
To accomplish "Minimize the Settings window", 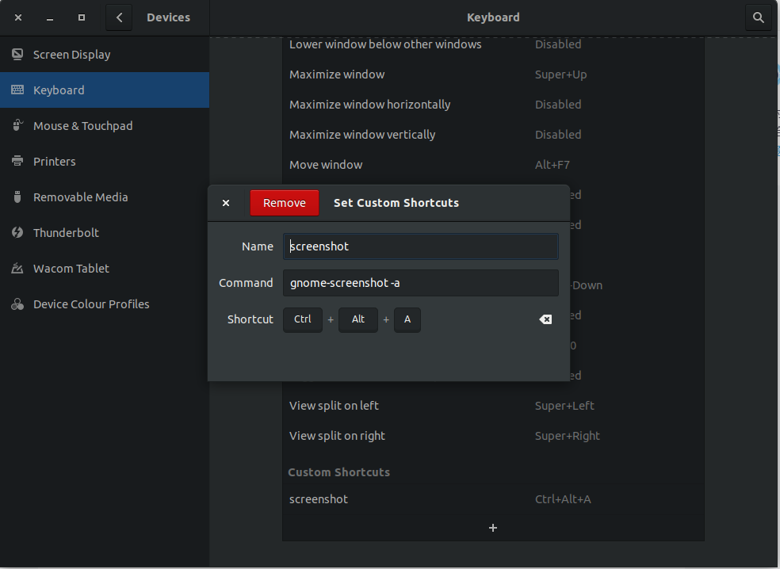I will [x=50, y=18].
